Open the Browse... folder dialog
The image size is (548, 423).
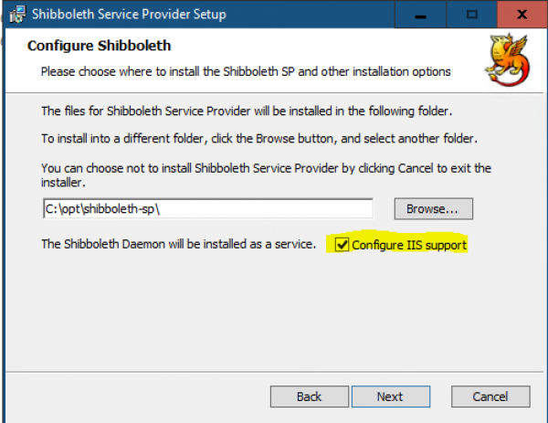coord(433,208)
